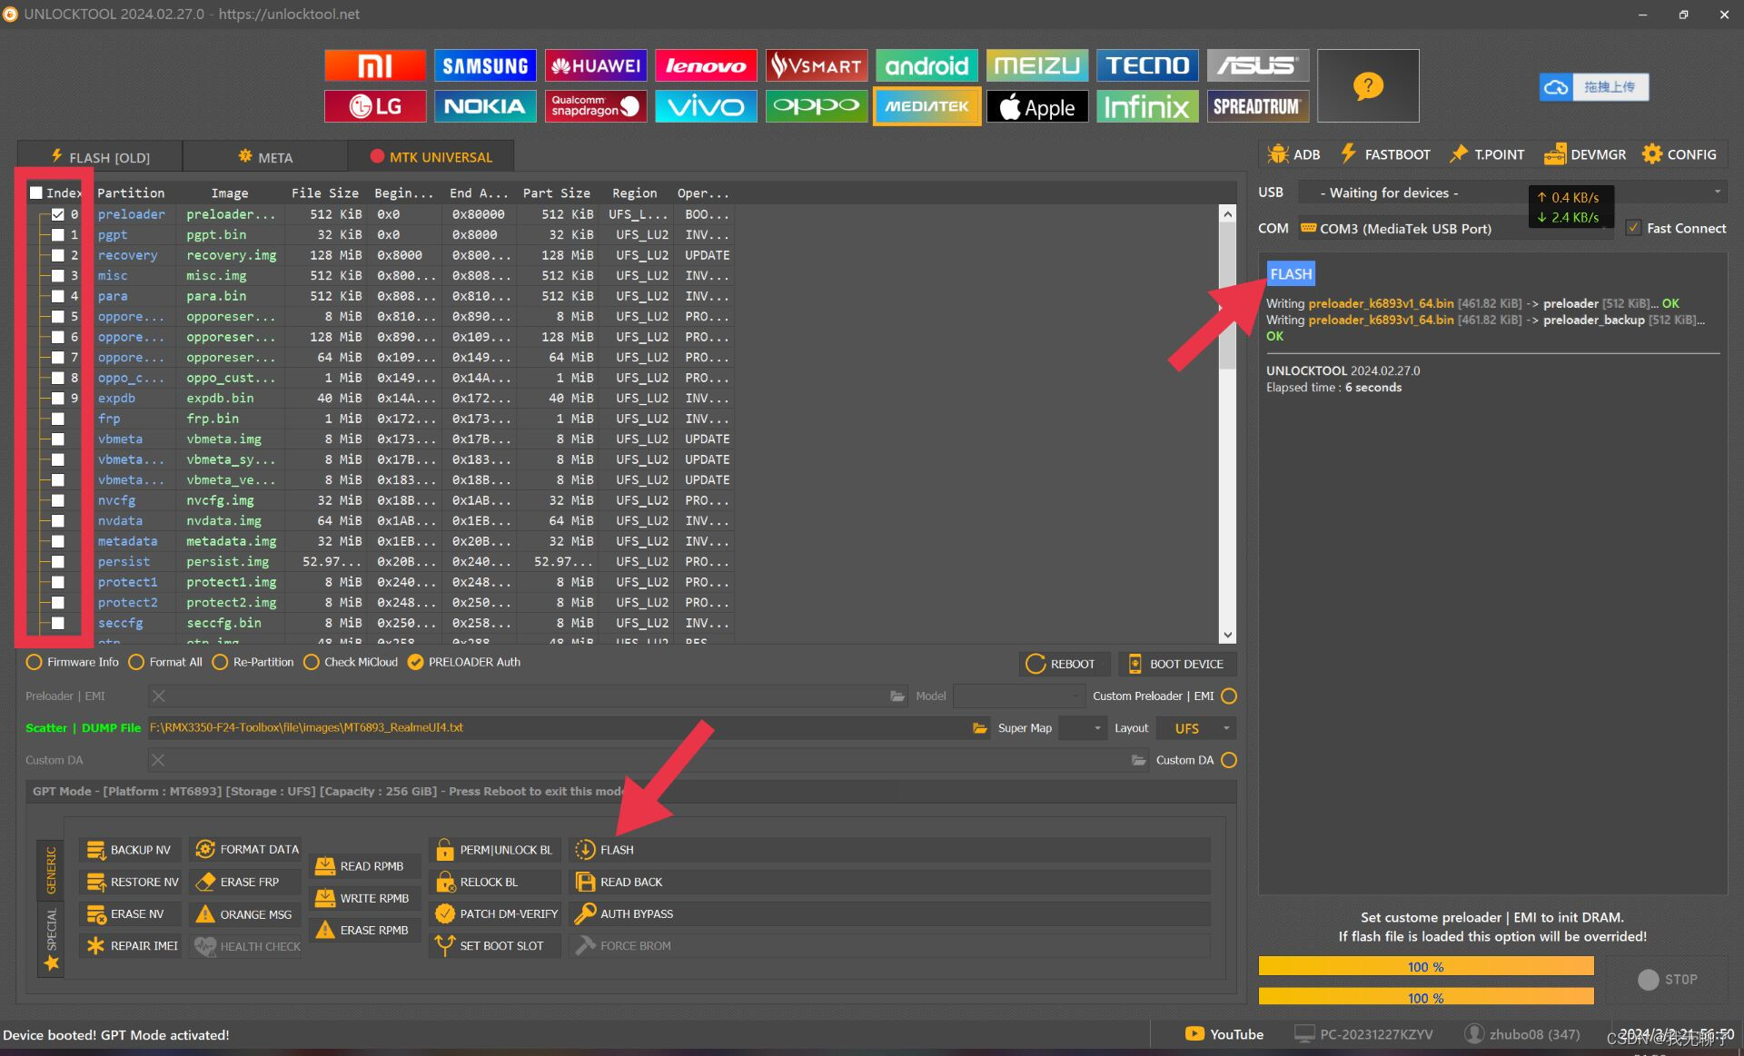Select the MediaTek brand icon
Screen dimensions: 1744x1056
point(926,106)
